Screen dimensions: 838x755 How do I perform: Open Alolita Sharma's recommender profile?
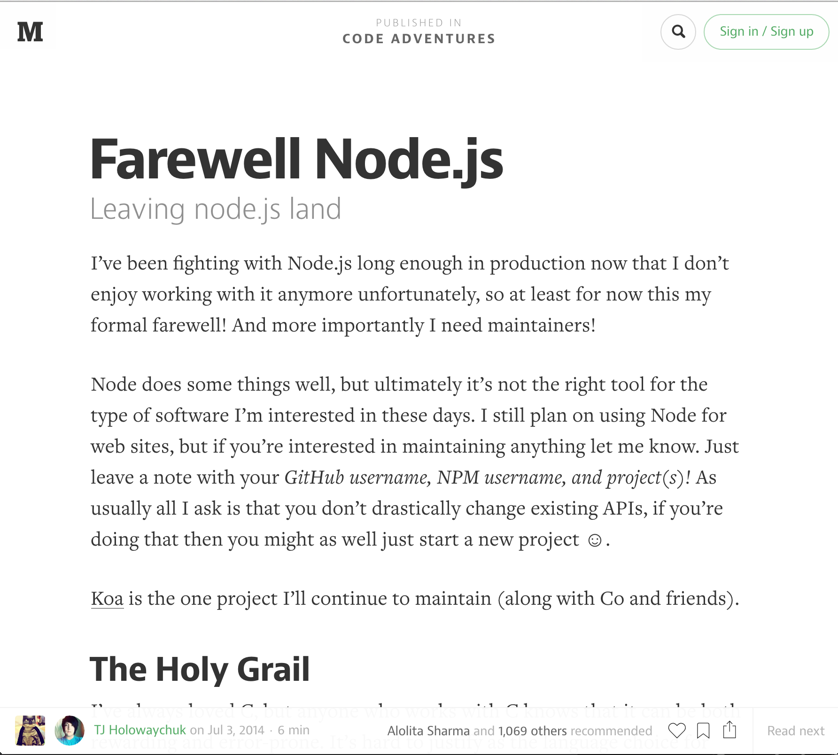coord(428,731)
